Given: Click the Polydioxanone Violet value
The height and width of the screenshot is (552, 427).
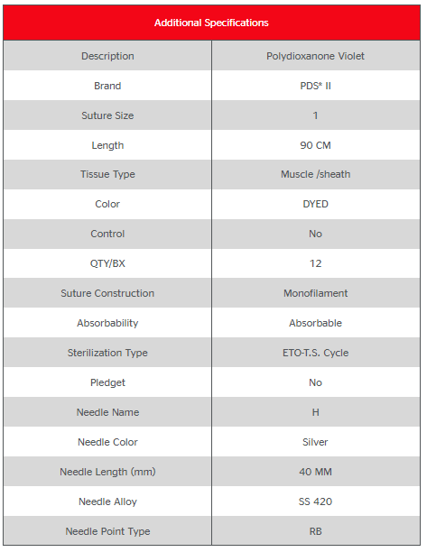Looking at the screenshot, I should [315, 56].
